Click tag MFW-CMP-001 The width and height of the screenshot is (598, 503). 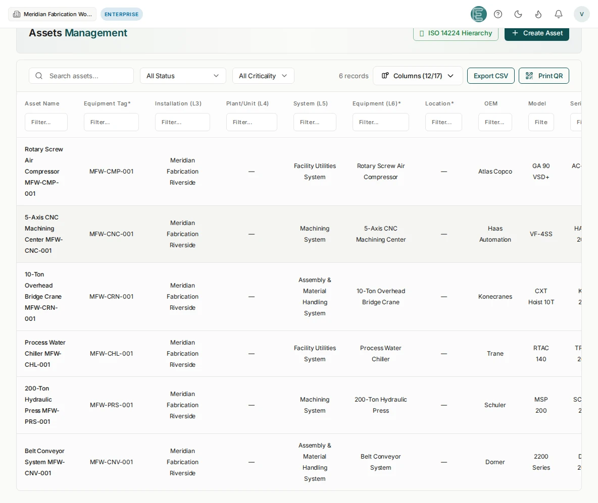[x=111, y=172]
